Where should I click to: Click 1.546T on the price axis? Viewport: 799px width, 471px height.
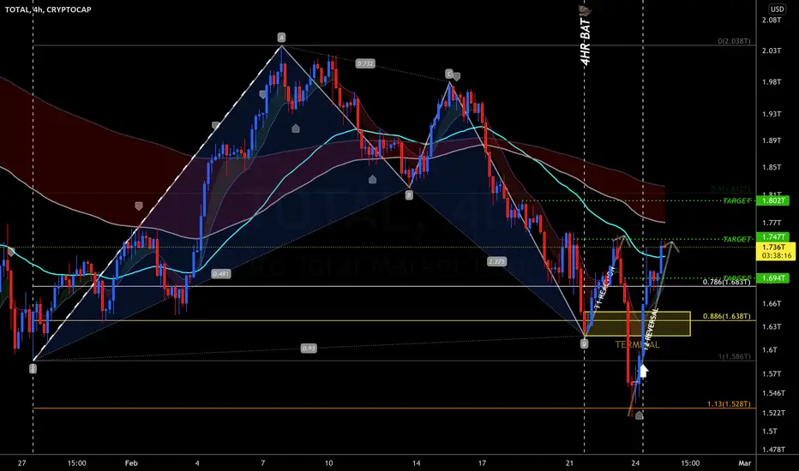pos(773,393)
